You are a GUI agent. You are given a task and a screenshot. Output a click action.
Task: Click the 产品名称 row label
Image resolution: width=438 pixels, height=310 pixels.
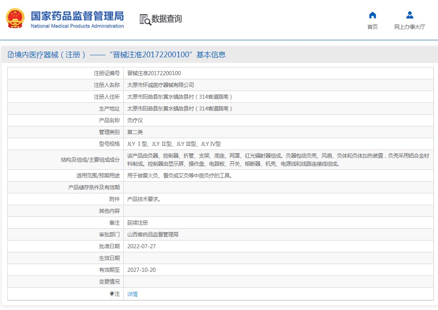pos(109,120)
